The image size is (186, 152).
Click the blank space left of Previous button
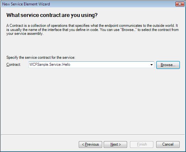[40, 144]
